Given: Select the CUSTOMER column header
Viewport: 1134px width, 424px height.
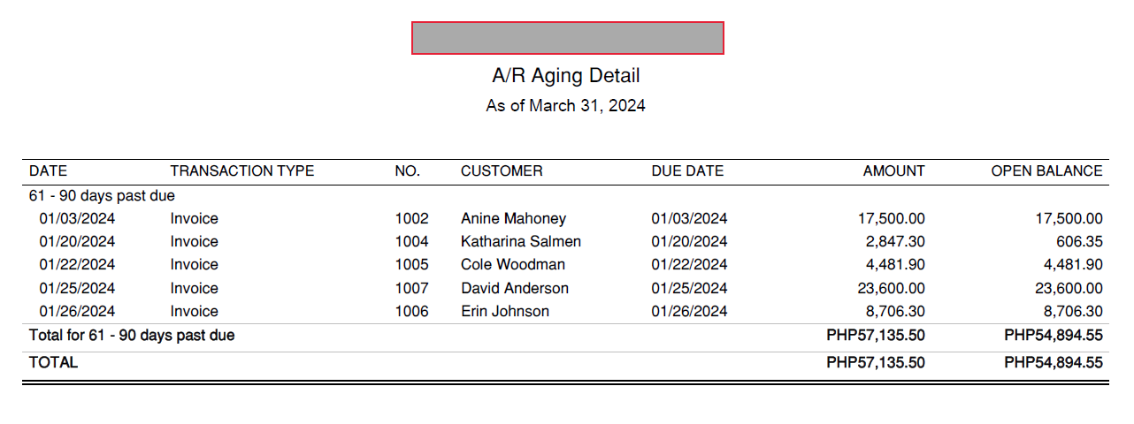Looking at the screenshot, I should 502,171.
